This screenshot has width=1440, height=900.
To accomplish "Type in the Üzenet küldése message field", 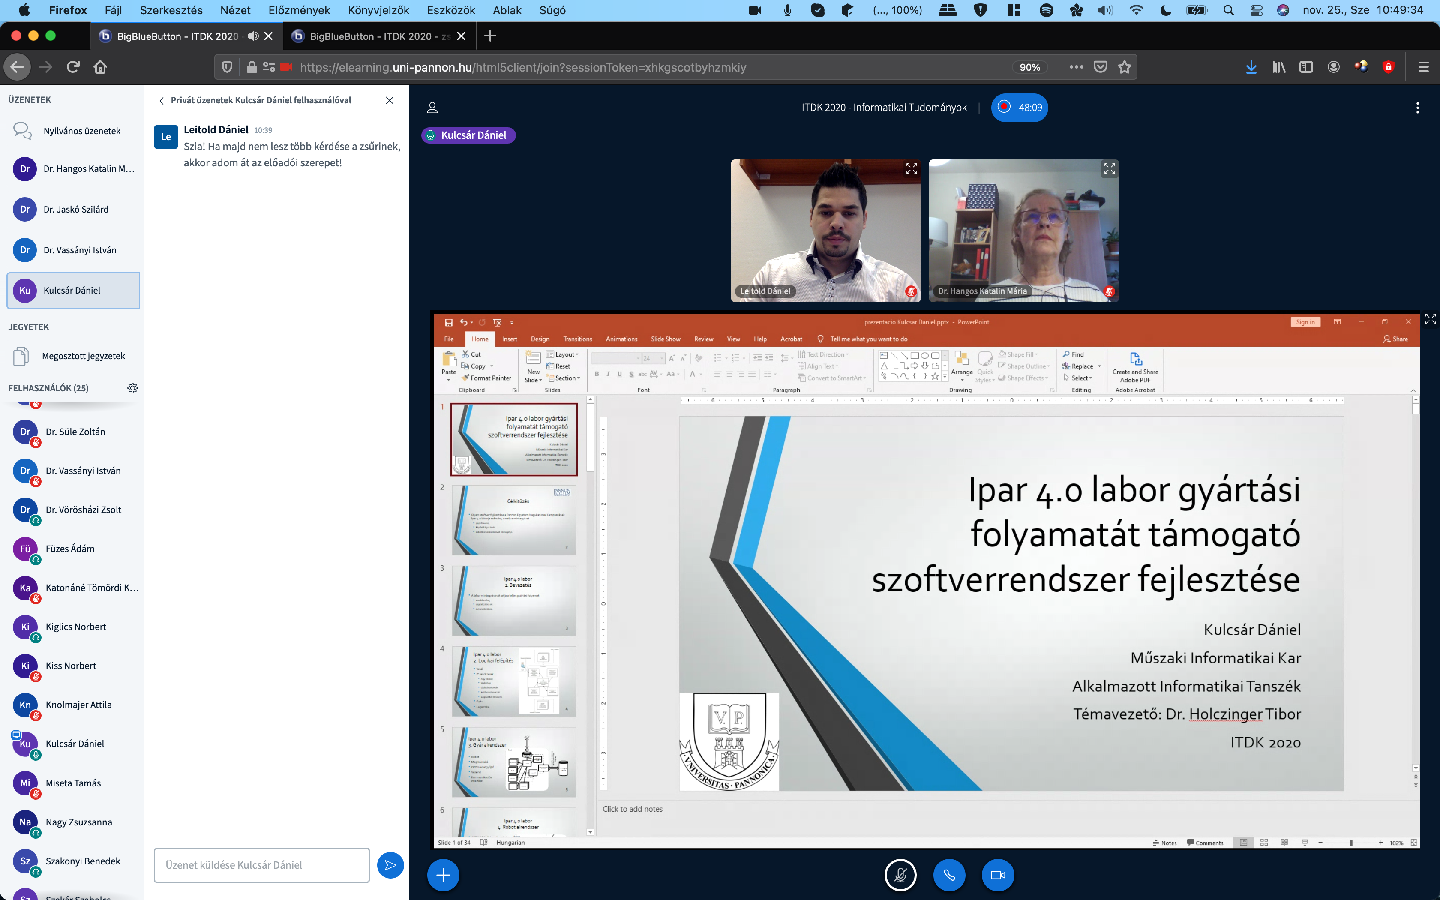I will coord(262,865).
